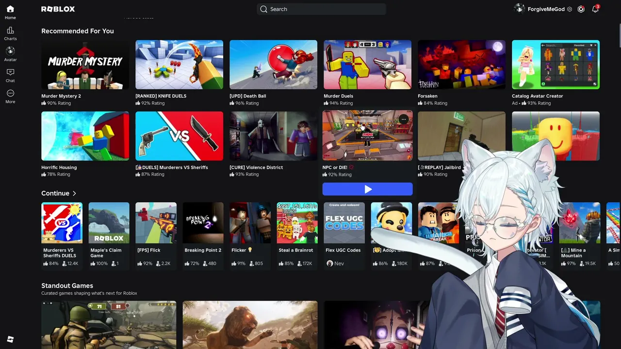Open the [CURE] Violence District thumbnail

[x=273, y=136]
